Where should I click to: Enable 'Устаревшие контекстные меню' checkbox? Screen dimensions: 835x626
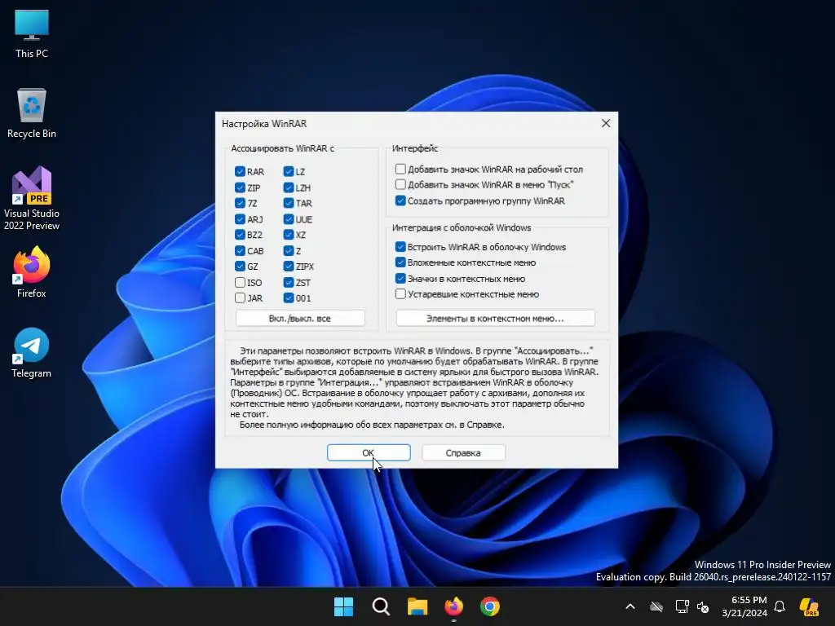400,293
